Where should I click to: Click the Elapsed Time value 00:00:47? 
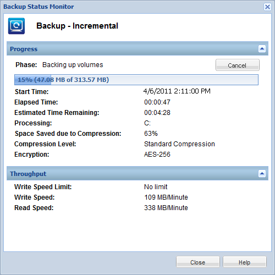pyautogui.click(x=157, y=102)
